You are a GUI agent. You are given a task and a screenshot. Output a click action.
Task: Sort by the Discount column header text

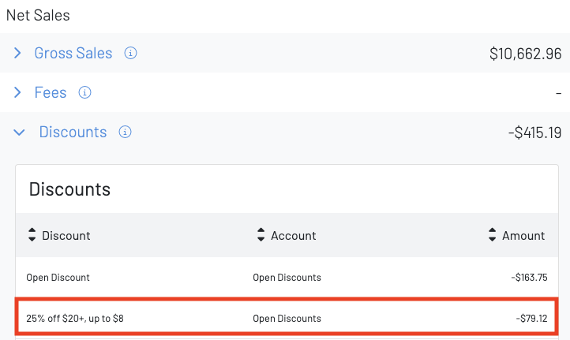tap(66, 236)
